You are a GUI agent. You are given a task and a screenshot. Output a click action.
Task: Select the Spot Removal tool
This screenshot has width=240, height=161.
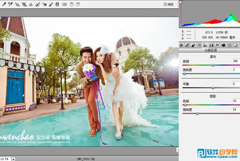click(37, 5)
